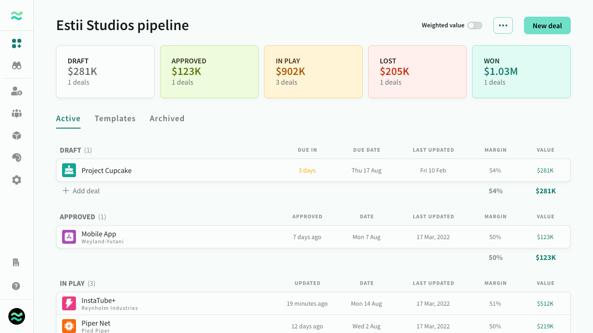
Task: Click the Reynholm Industries client name
Action: 110,308
